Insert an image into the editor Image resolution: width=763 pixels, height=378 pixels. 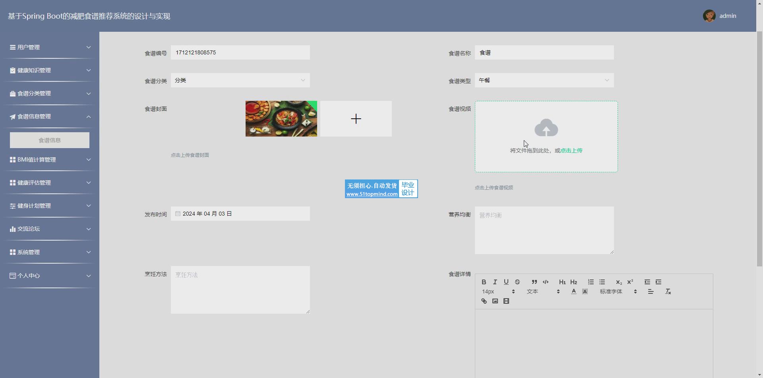tap(495, 301)
